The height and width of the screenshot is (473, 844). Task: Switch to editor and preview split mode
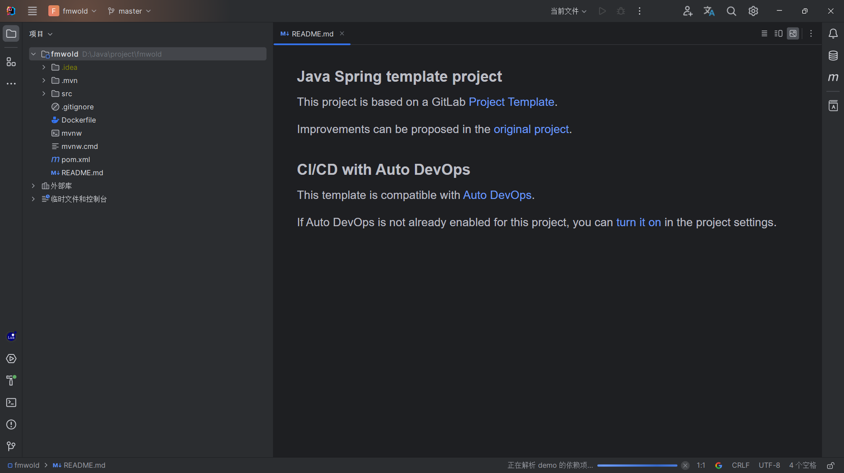[779, 34]
